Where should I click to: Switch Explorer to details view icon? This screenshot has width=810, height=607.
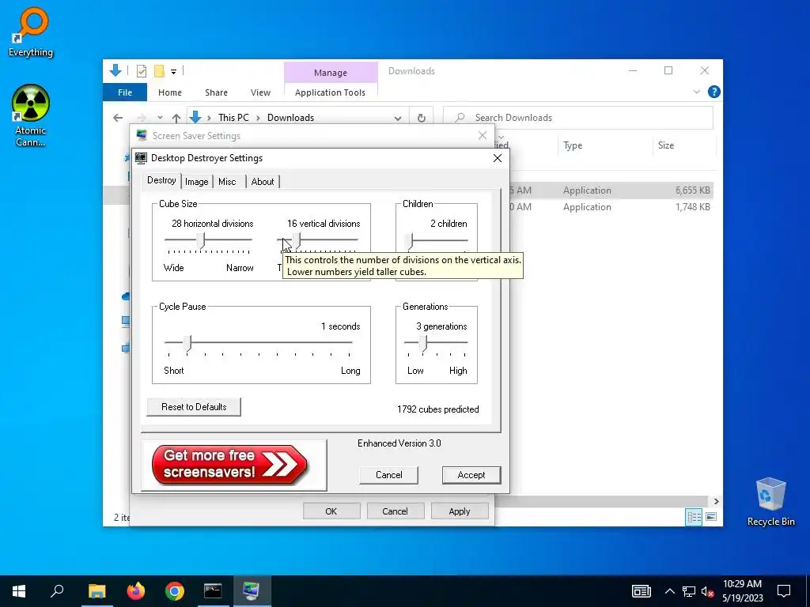(x=694, y=517)
